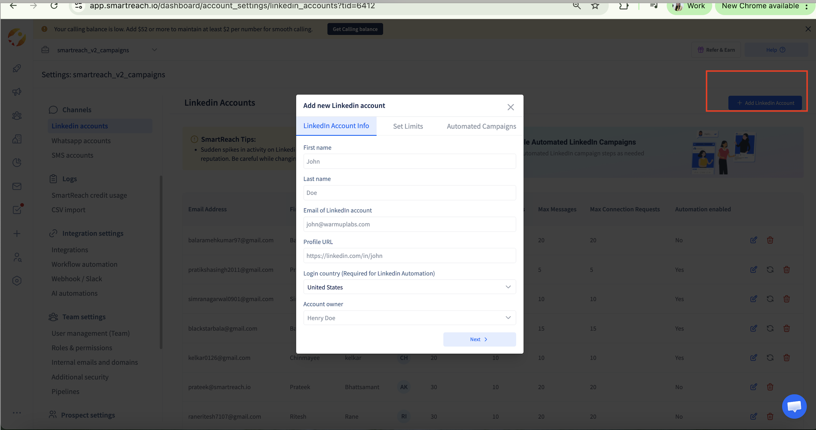816x430 pixels.
Task: Click the refresh icon for pratikshasingh2011@gmail.com row
Action: click(x=770, y=270)
